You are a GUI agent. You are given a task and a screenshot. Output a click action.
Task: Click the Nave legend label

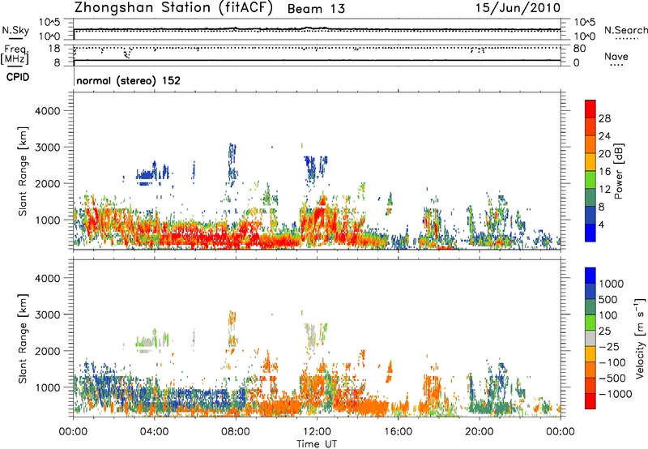point(616,57)
